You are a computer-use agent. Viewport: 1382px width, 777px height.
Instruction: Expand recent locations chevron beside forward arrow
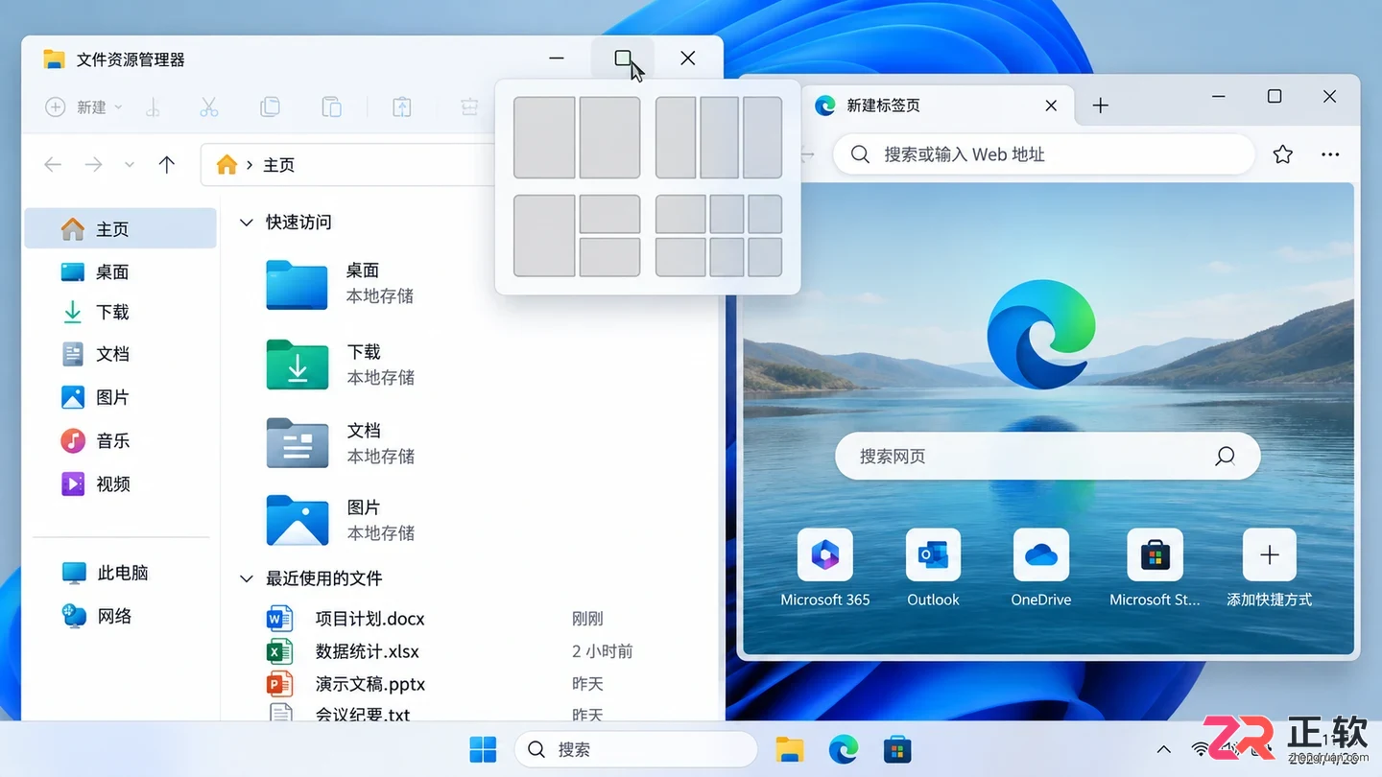pos(130,165)
